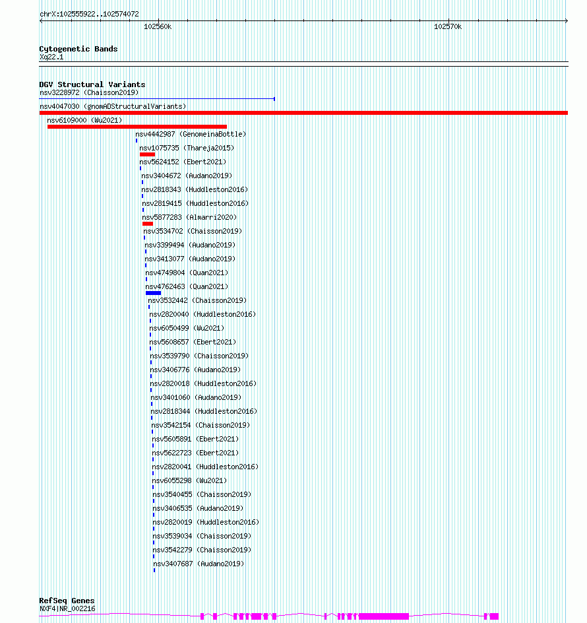Select nsv3542154 (Chaisson2019) label
This screenshot has height=623, width=587.
tap(201, 425)
